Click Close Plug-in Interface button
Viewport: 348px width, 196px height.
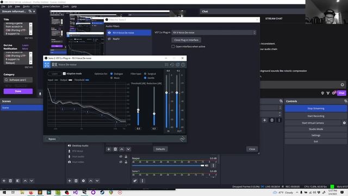click(x=186, y=40)
